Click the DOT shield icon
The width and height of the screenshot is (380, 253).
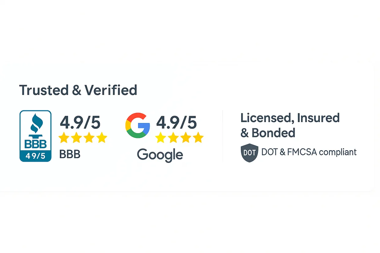coord(250,152)
